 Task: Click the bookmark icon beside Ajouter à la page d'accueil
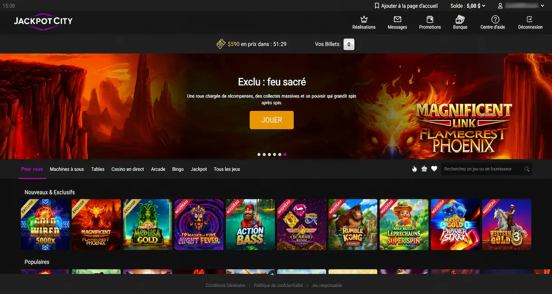click(x=377, y=6)
